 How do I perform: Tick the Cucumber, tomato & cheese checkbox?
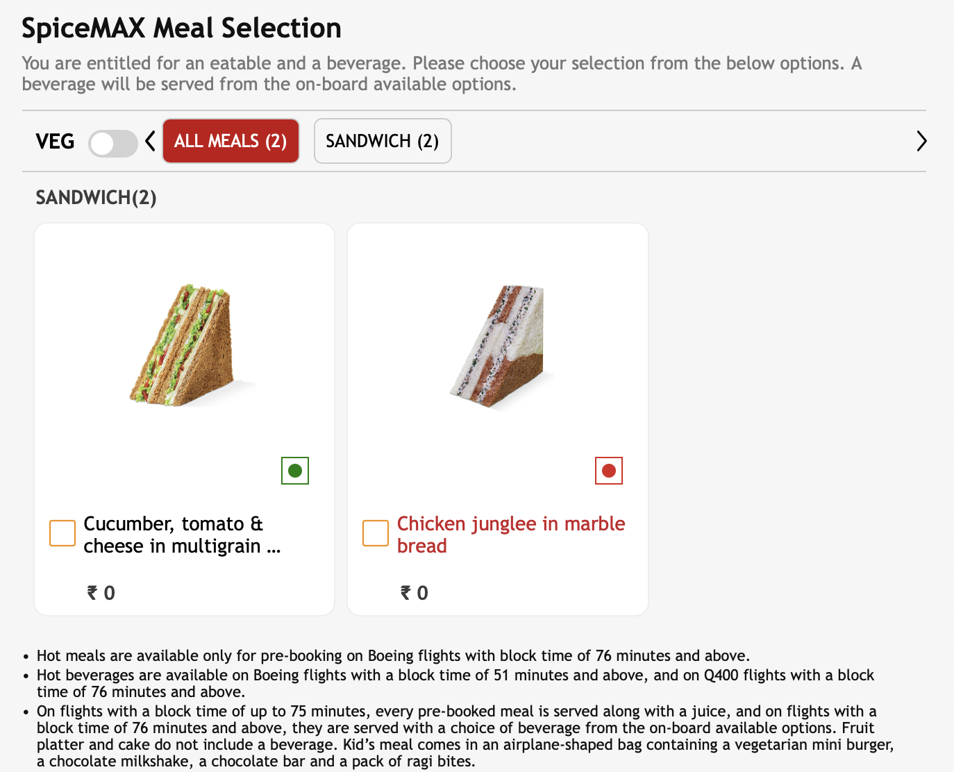click(62, 533)
